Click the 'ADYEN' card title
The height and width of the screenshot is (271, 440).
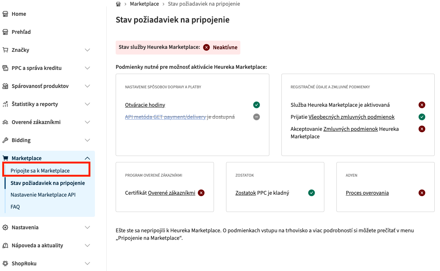coord(351,175)
